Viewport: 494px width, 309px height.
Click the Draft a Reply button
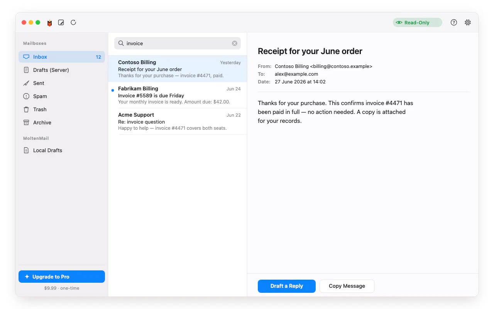click(287, 286)
